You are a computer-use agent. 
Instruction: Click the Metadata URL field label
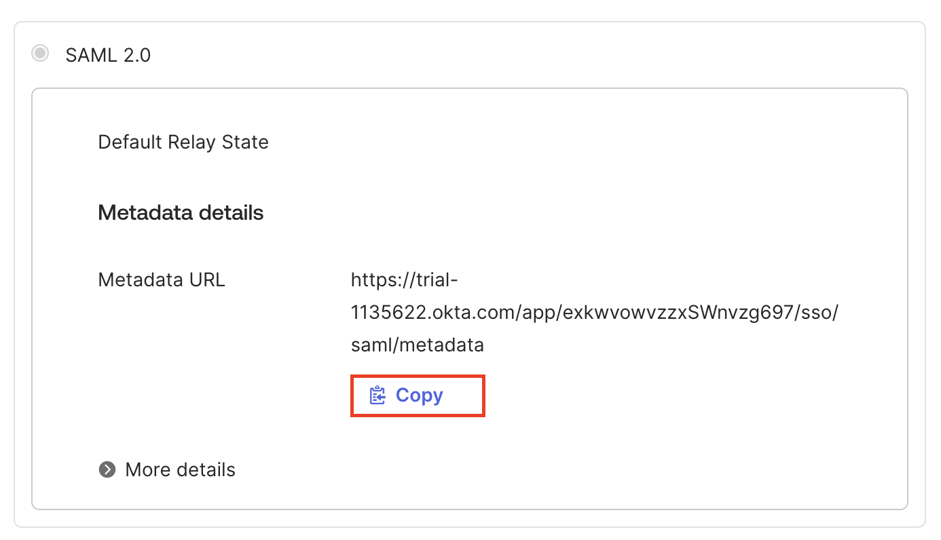[x=162, y=279]
